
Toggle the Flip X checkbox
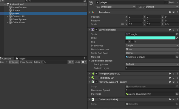coord(126,42)
